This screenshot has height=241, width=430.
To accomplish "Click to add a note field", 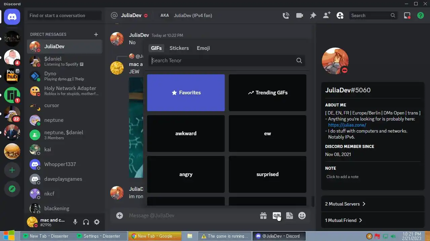I will point(373,177).
